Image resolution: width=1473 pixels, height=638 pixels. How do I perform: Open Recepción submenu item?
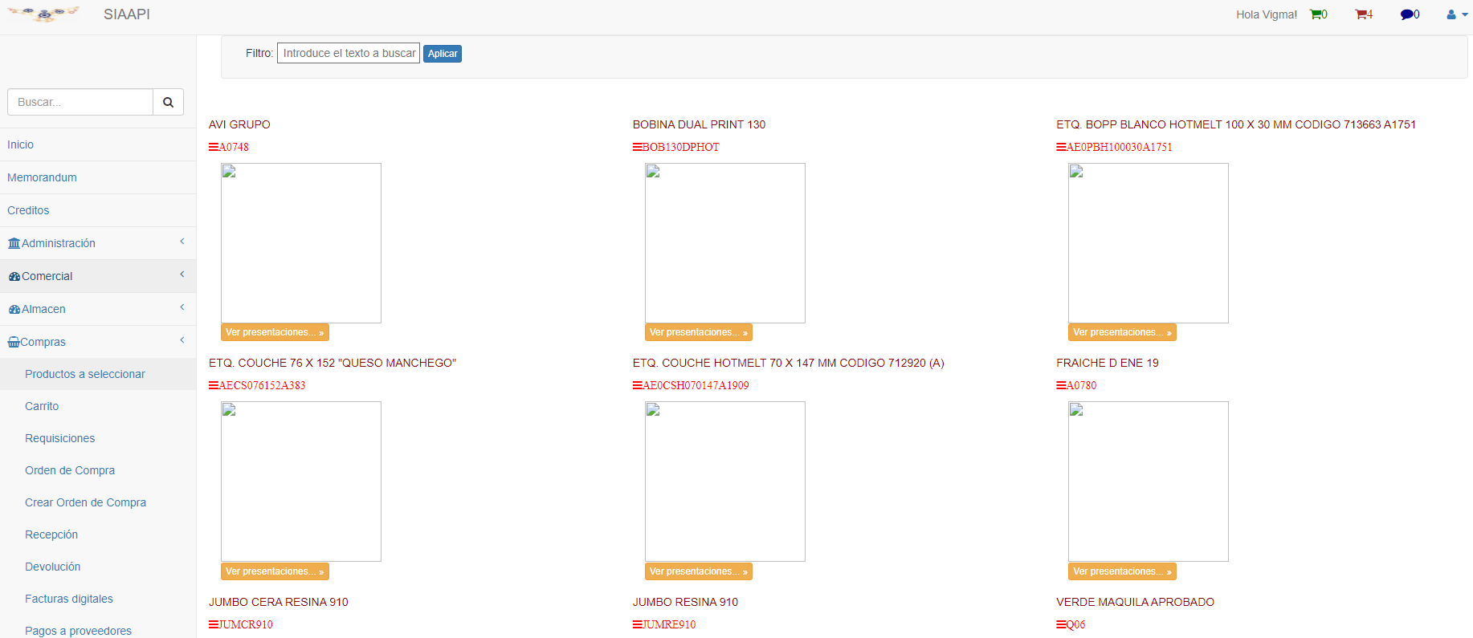(98, 534)
